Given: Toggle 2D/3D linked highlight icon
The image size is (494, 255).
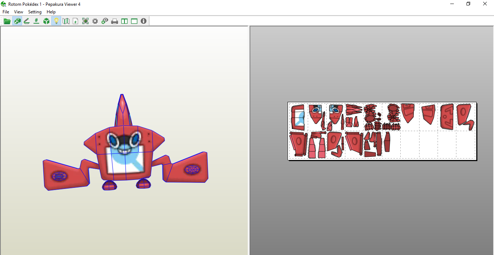Looking at the screenshot, I should click(105, 21).
